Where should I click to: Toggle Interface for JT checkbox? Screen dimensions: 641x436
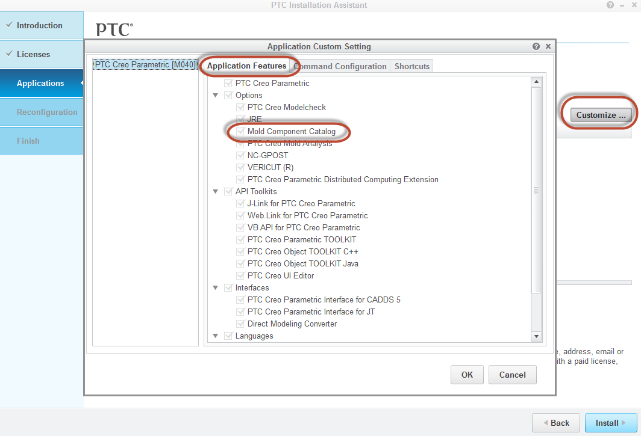click(240, 312)
